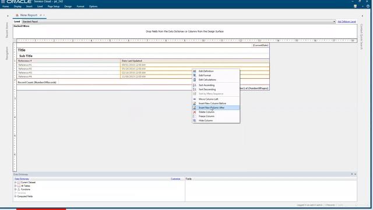The image size is (373, 210).
Task: Click the Hide Column menu icon
Action: 195,121
